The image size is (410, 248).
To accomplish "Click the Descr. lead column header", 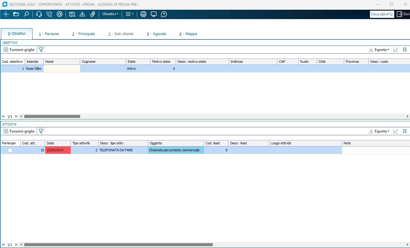I will coord(249,143).
